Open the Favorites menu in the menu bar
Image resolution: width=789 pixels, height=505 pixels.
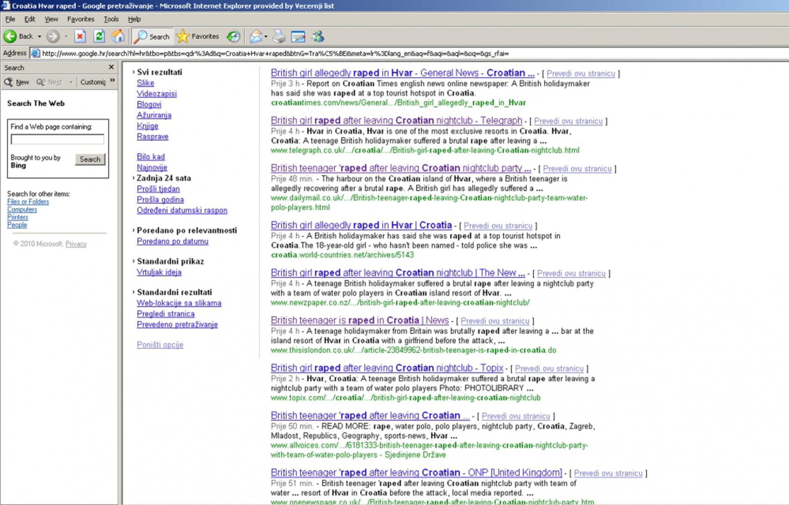point(80,19)
